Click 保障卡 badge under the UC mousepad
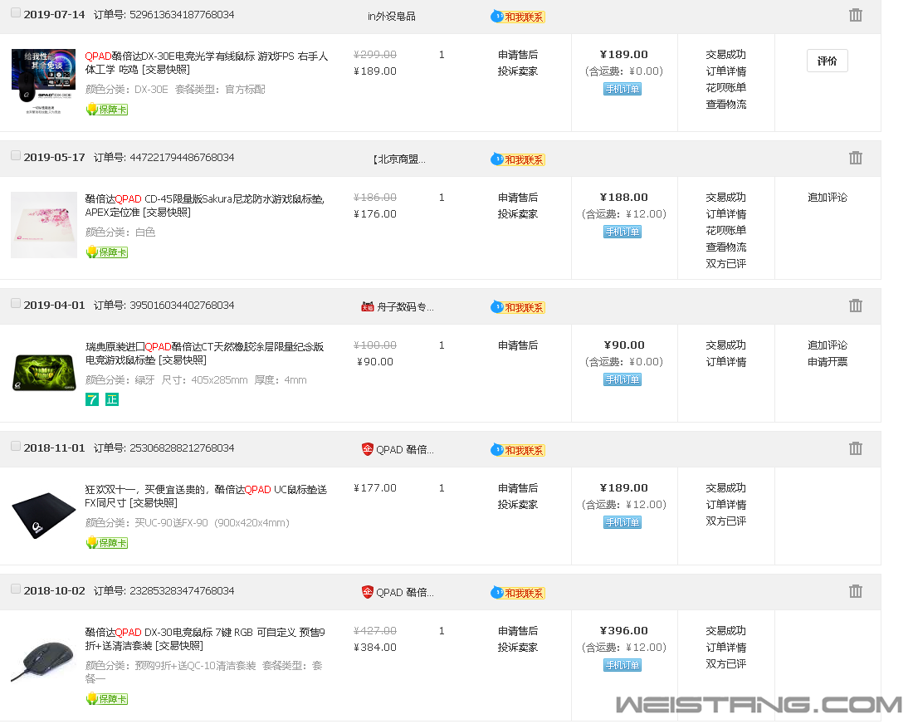Image resolution: width=913 pixels, height=724 pixels. click(x=106, y=543)
